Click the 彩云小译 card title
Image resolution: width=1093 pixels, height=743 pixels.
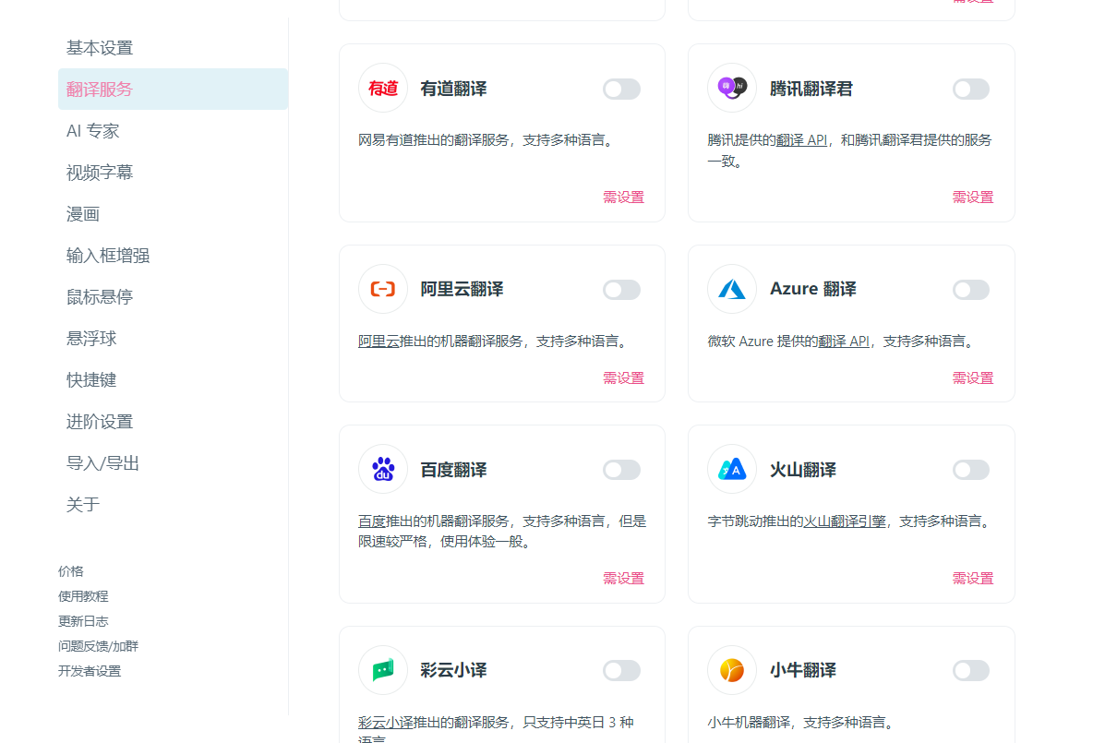[454, 671]
